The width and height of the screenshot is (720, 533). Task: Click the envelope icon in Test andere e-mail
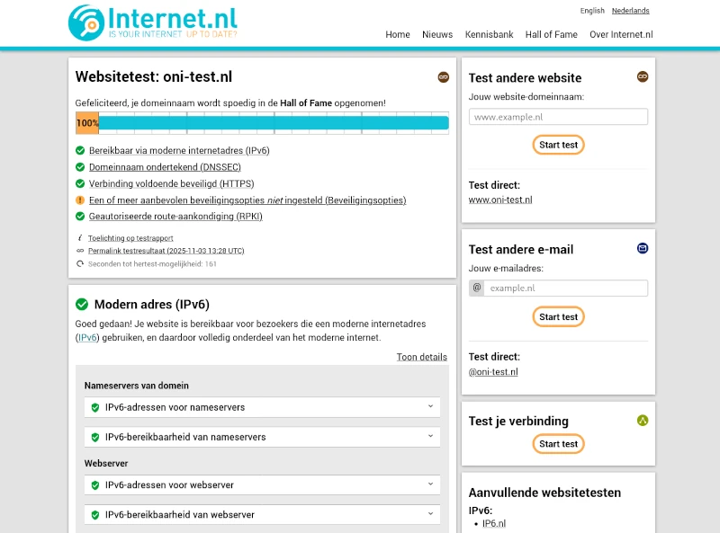643,248
